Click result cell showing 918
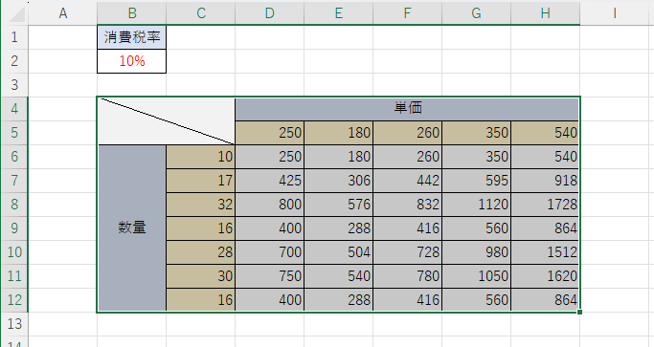Viewport: 654px width, 347px height. 545,181
